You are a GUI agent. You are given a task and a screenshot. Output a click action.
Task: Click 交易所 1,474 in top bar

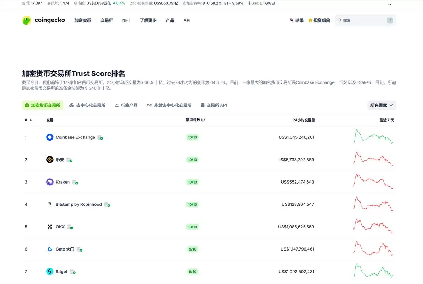coord(58,3)
